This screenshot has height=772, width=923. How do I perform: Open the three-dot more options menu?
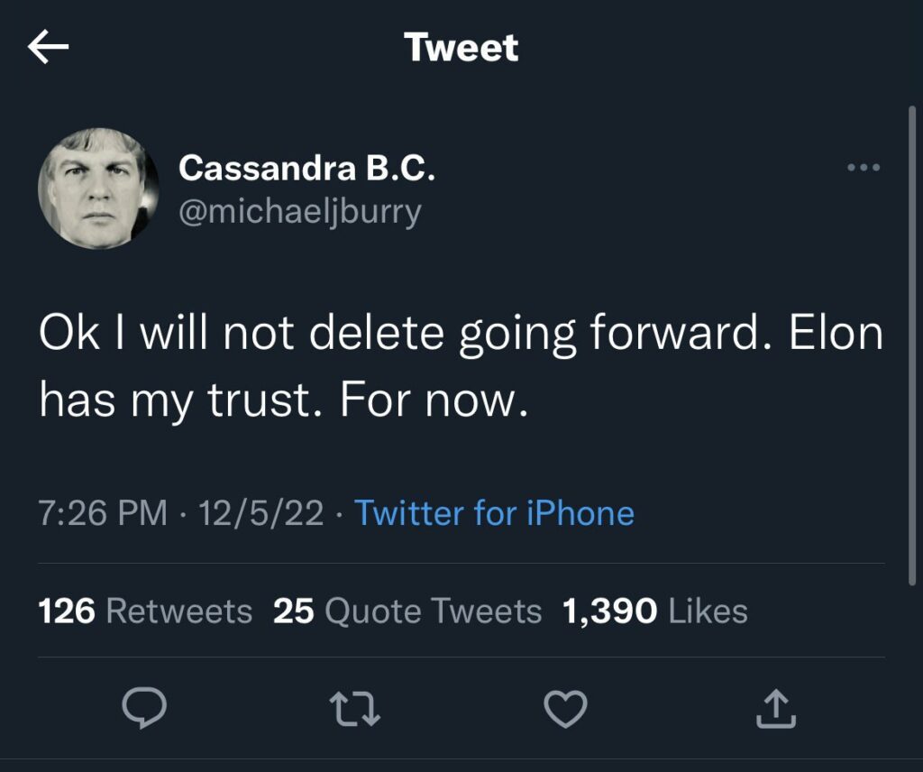click(x=864, y=168)
